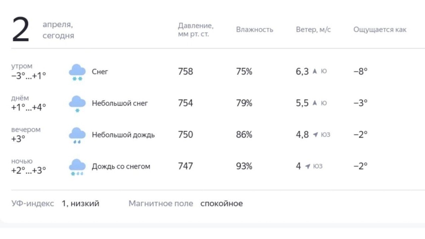Viewport: 425px width, 239px height.
Task: Toggle the morning forecast row
Action: click(x=212, y=72)
